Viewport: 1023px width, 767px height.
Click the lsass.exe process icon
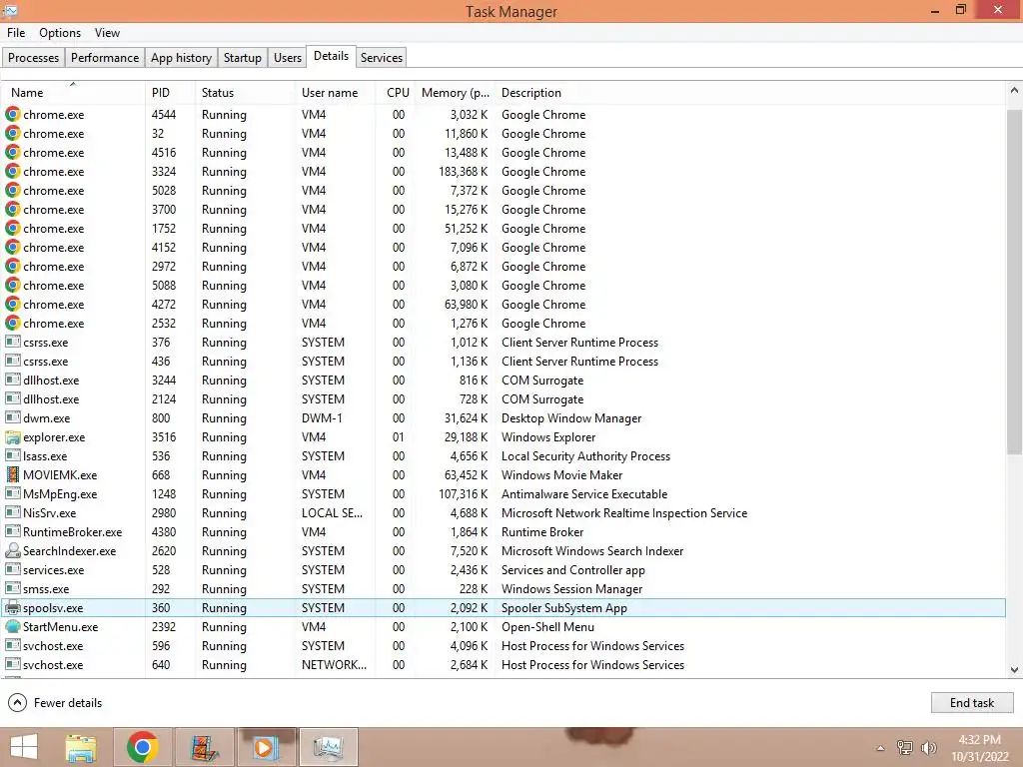(x=12, y=455)
